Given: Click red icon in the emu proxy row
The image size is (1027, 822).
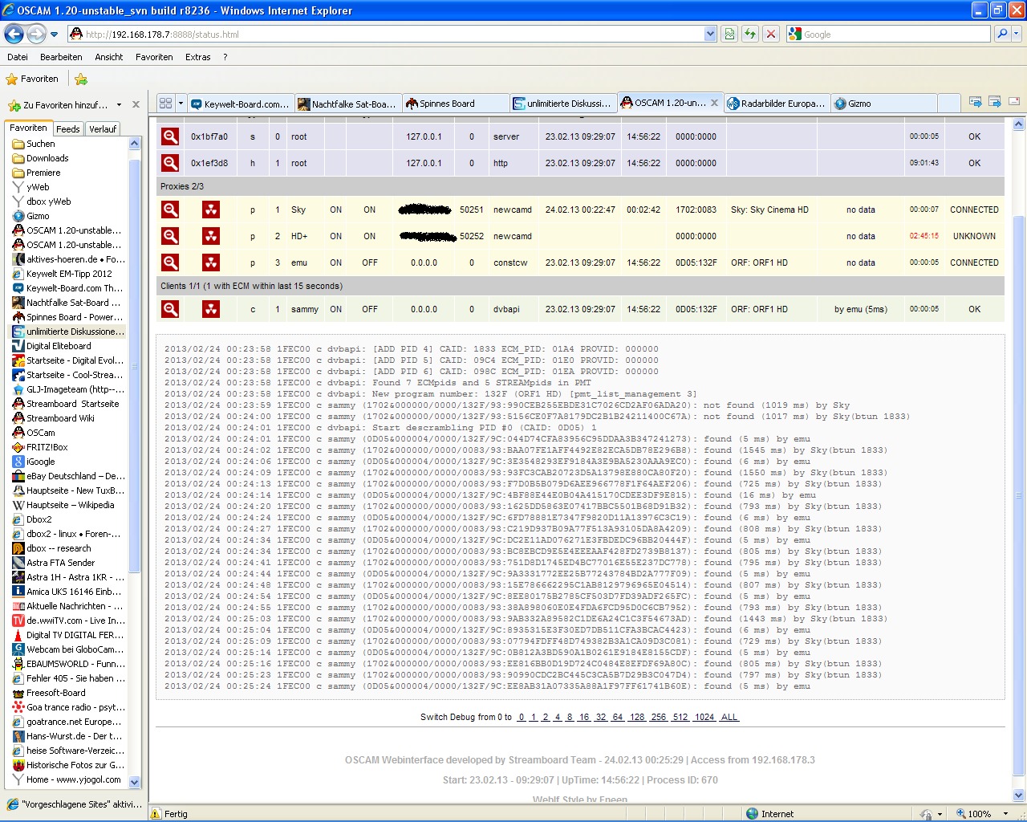Looking at the screenshot, I should click(211, 262).
